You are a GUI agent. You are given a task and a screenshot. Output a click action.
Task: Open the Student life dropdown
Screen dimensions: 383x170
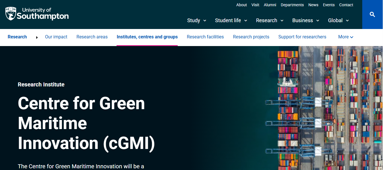click(x=231, y=20)
